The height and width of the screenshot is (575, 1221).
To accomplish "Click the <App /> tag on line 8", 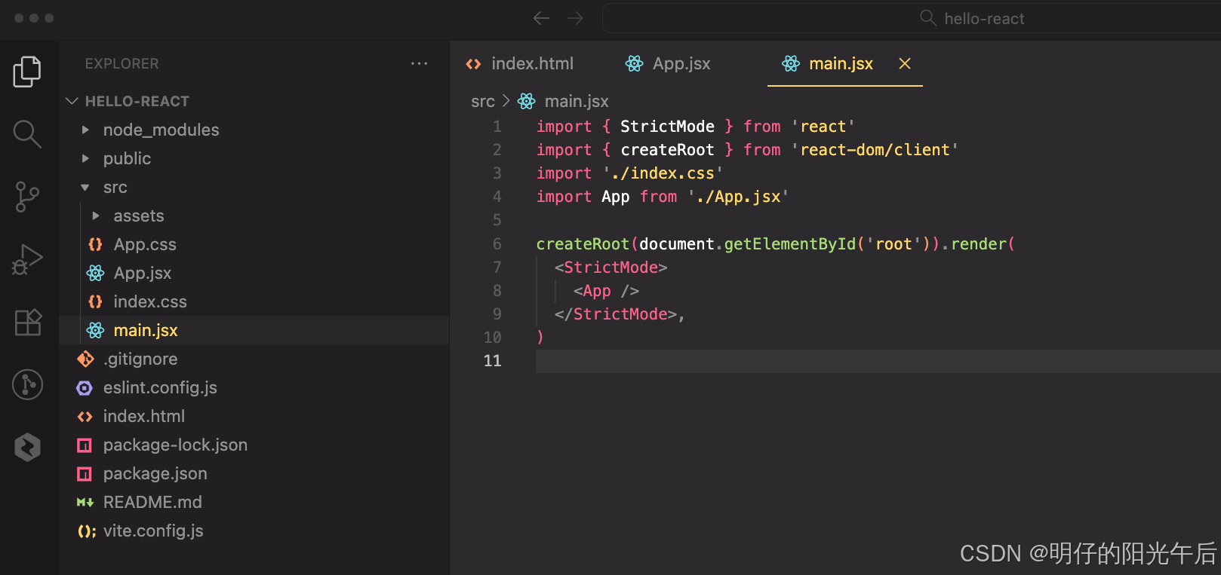I will click(606, 291).
